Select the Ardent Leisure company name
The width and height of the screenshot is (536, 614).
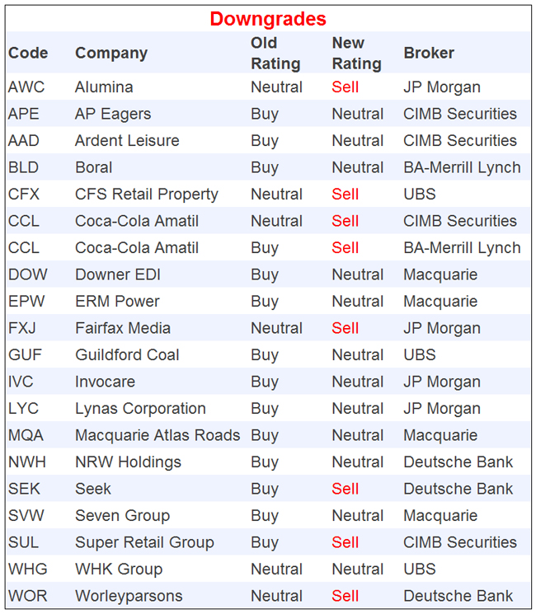tap(128, 141)
